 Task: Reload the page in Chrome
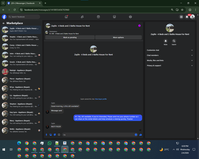coord(15,10)
